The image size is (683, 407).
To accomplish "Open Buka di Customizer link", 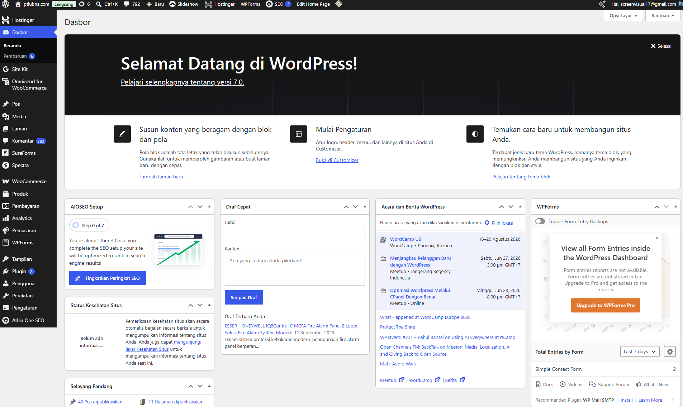I will pyautogui.click(x=337, y=160).
